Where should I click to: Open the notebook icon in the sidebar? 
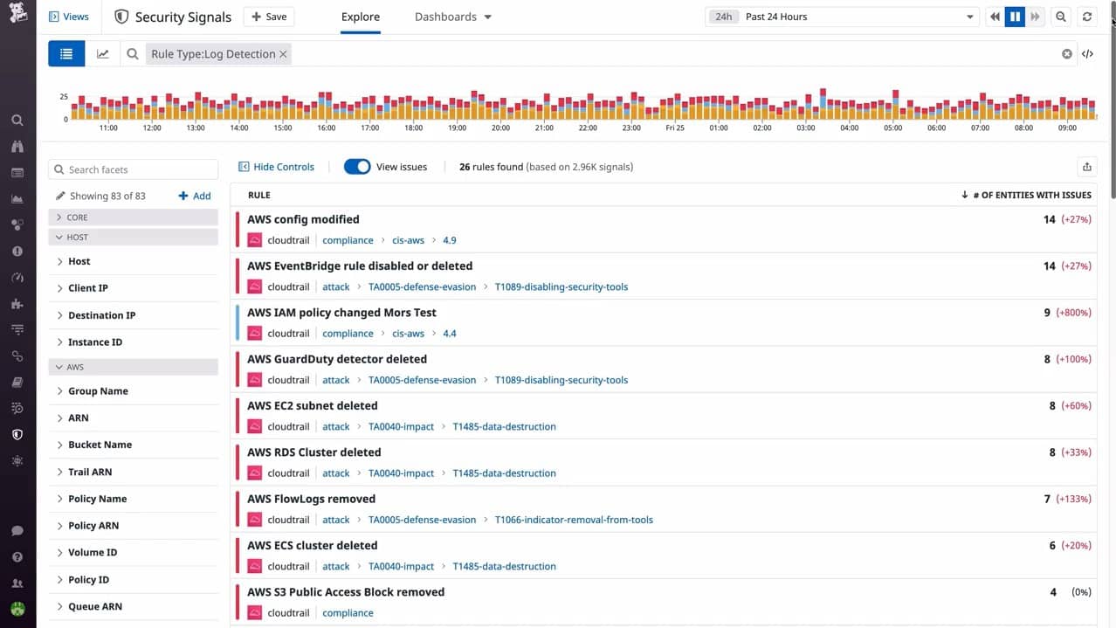coord(17,383)
